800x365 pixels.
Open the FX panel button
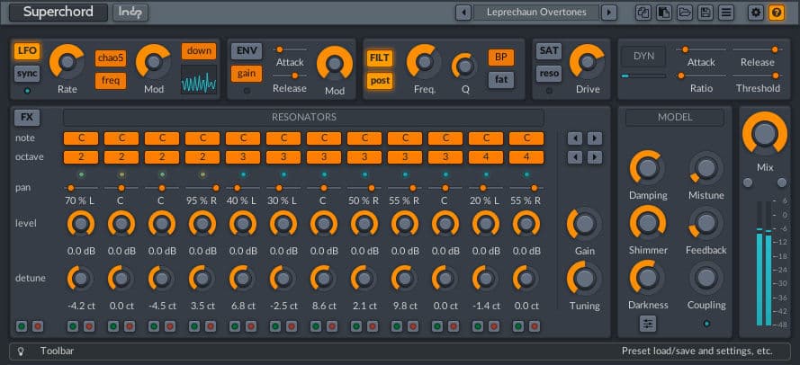pos(27,117)
